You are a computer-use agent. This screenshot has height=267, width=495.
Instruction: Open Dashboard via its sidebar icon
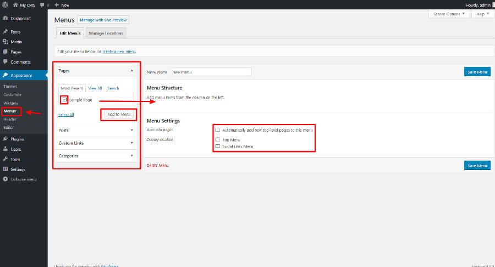pos(5,18)
